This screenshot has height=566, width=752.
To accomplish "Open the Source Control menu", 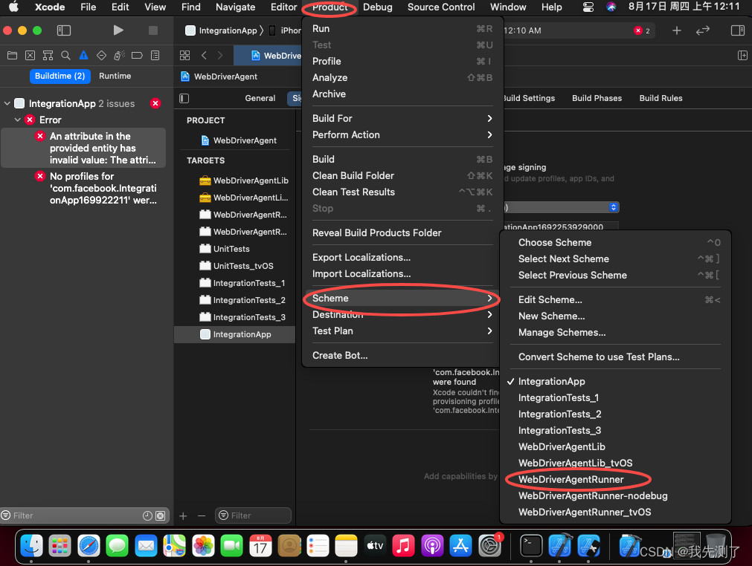I will [x=441, y=7].
